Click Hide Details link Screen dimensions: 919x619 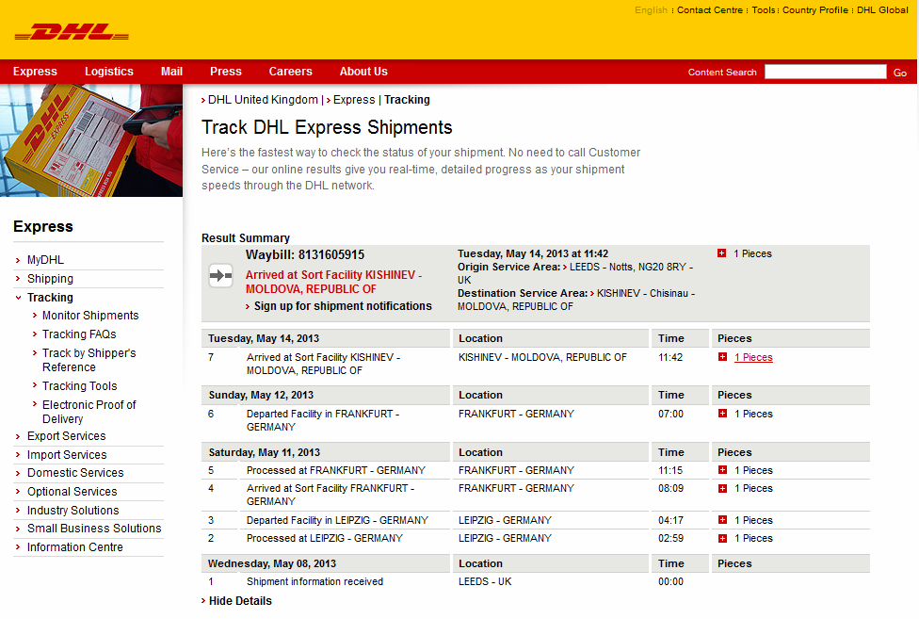tap(240, 601)
